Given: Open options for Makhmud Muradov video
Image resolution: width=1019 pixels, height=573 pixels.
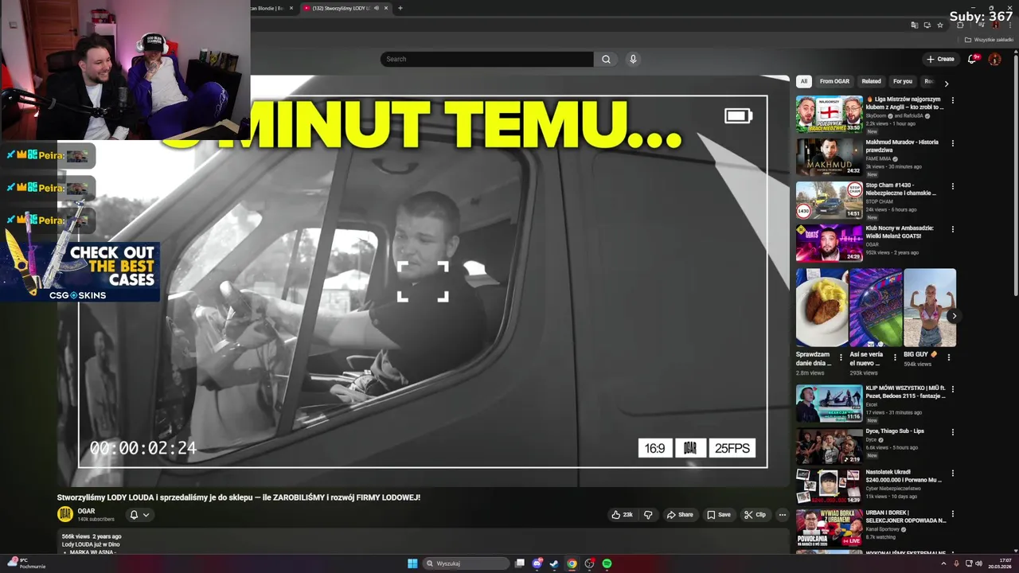Looking at the screenshot, I should point(952,143).
